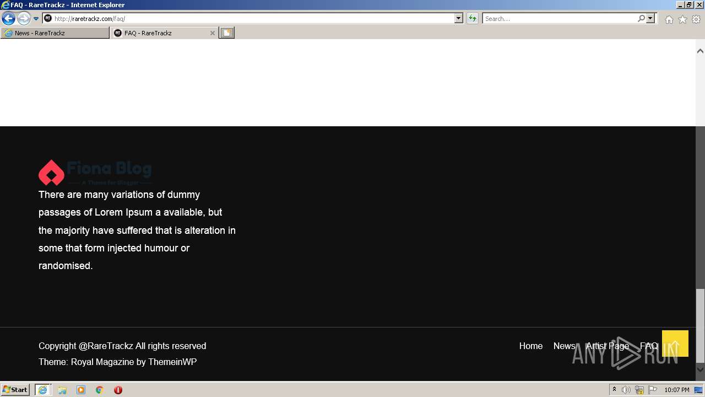Refresh the page with the green arrows icon
The width and height of the screenshot is (705, 397).
473,19
